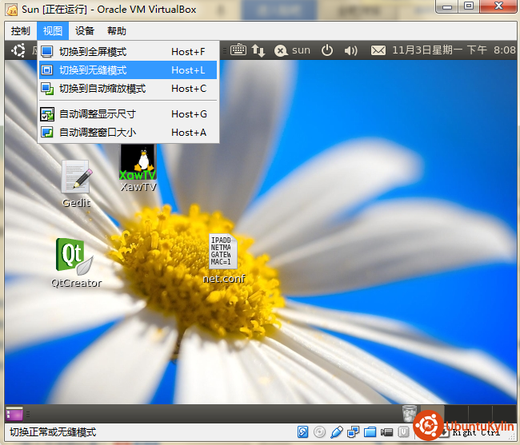Open the net.conf file icon
The height and width of the screenshot is (445, 520).
[x=222, y=252]
